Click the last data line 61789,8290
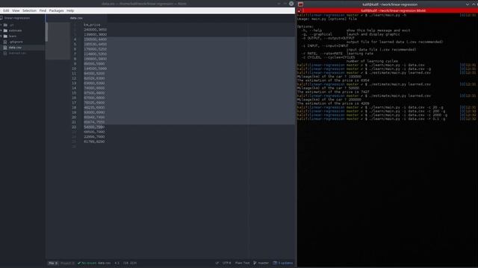This screenshot has width=478, height=268. click(x=94, y=141)
